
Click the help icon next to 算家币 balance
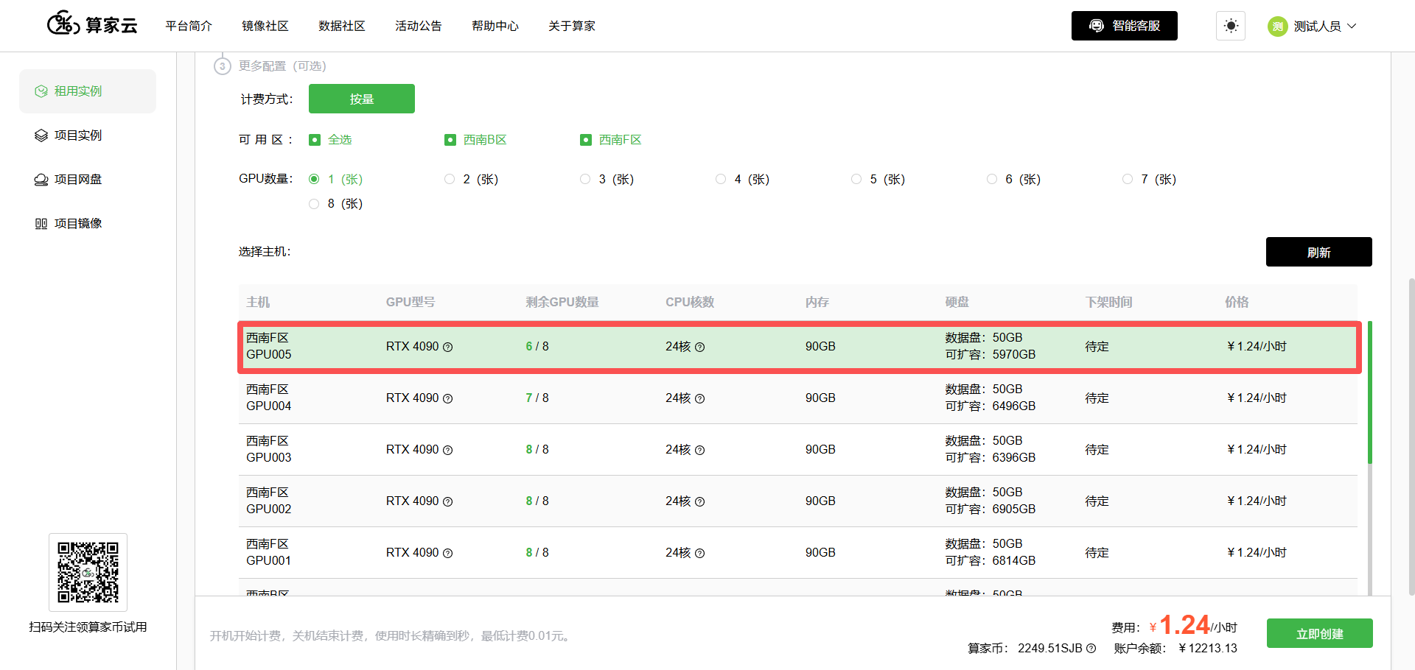(1091, 649)
